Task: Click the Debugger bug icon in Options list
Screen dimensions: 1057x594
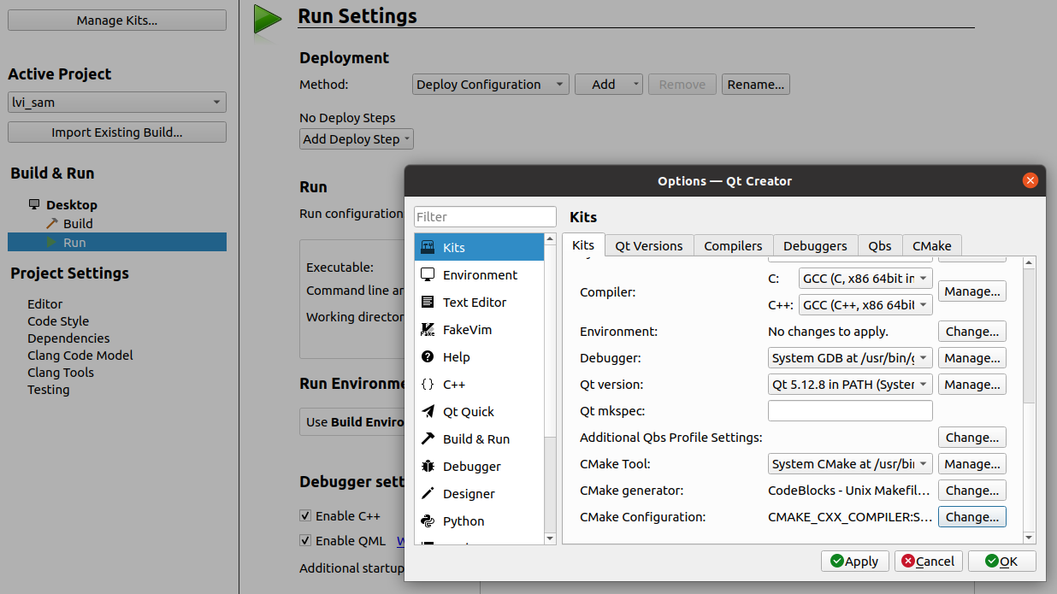Action: [x=428, y=467]
